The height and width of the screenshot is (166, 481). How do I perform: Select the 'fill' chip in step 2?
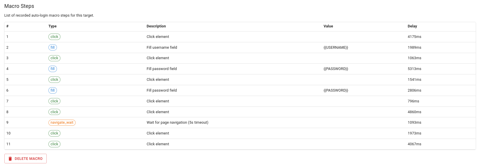[x=53, y=48]
